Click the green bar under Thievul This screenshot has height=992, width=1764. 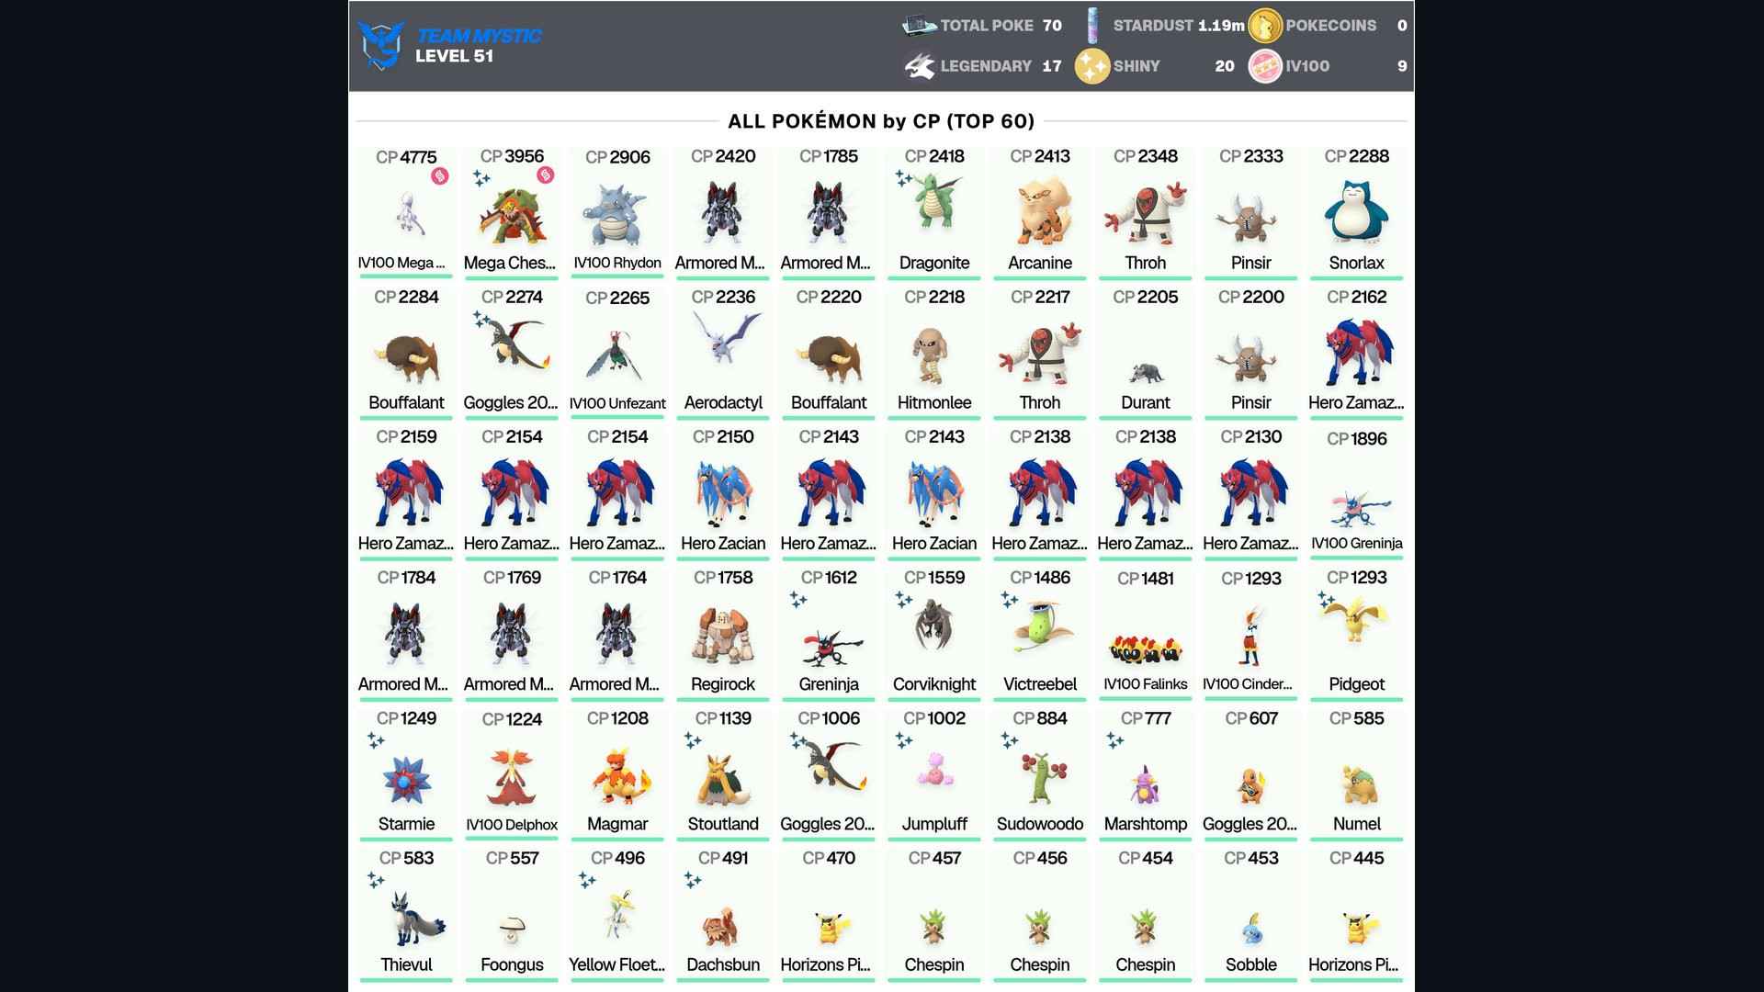[x=406, y=979]
